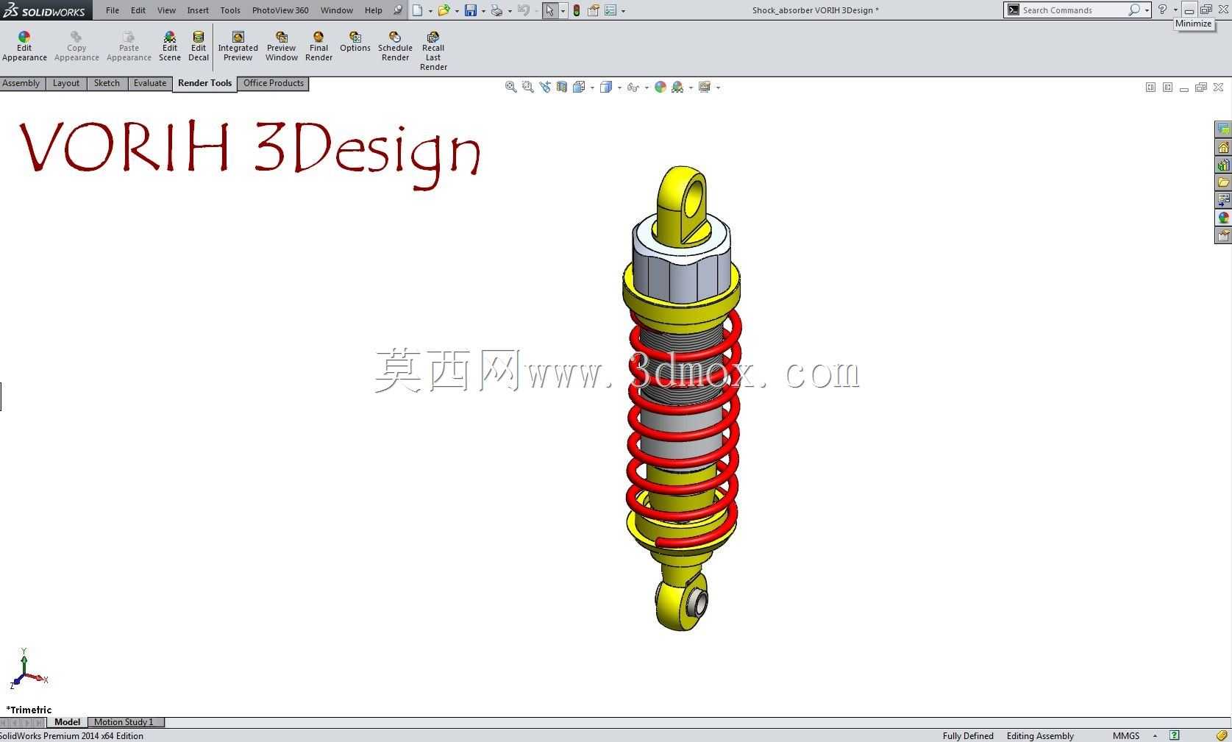Open SolidWorks Resources task pane tab

coord(1223,147)
